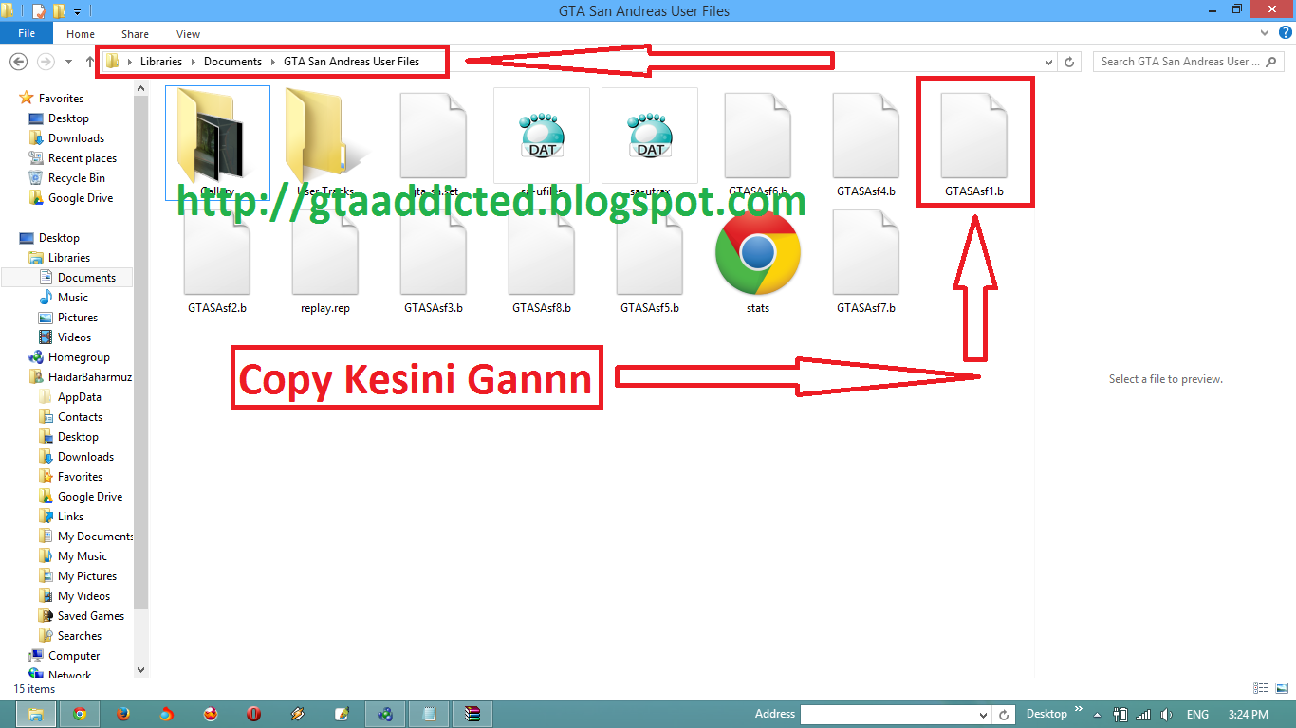This screenshot has width=1296, height=728.
Task: Open Homegroup in navigation pane
Action: pyautogui.click(x=79, y=357)
